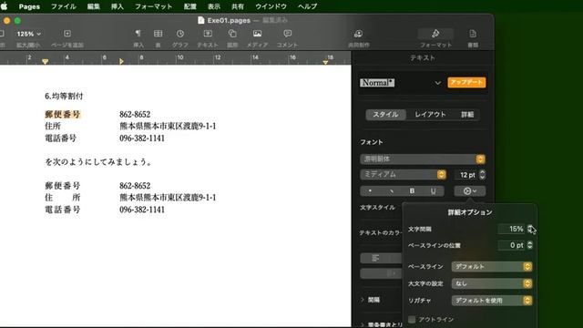Image resolution: width=583 pixels, height=328 pixels.
Task: Open the 編集 menu
Action: click(93, 6)
